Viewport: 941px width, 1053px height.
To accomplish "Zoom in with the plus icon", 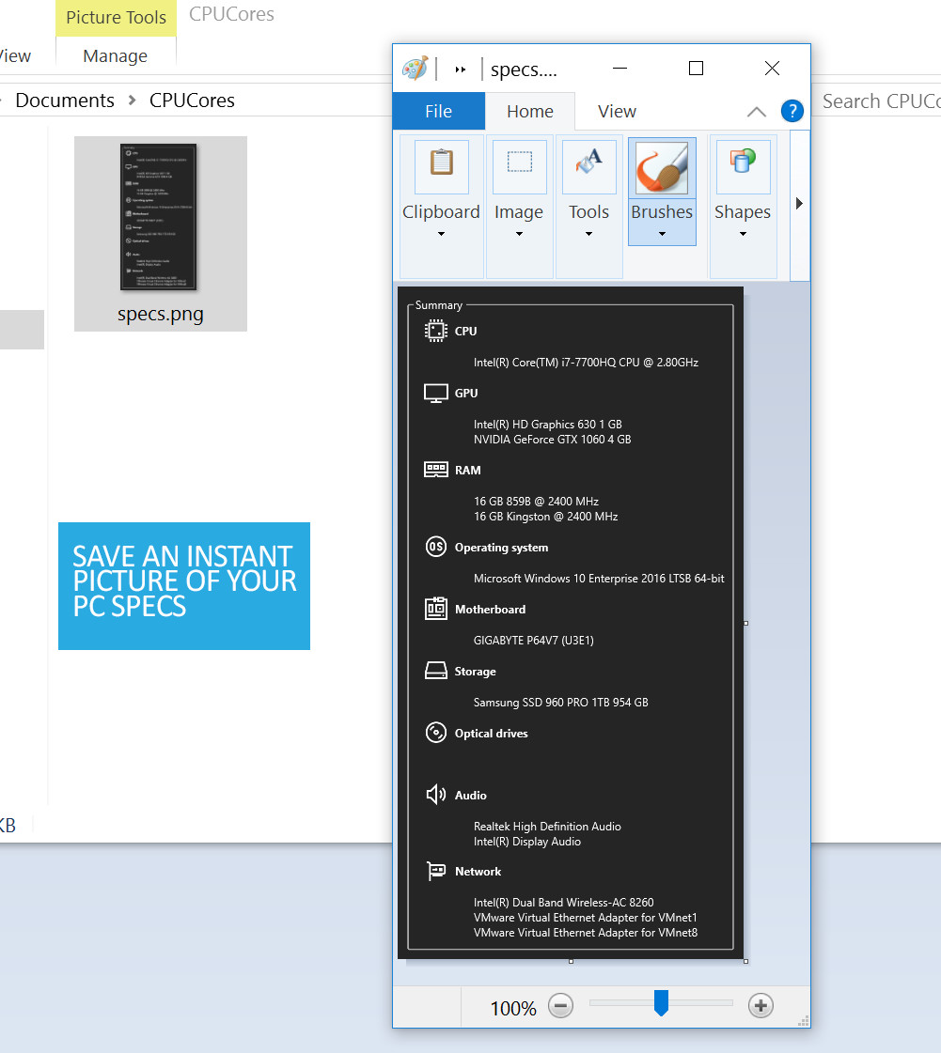I will 761,1005.
